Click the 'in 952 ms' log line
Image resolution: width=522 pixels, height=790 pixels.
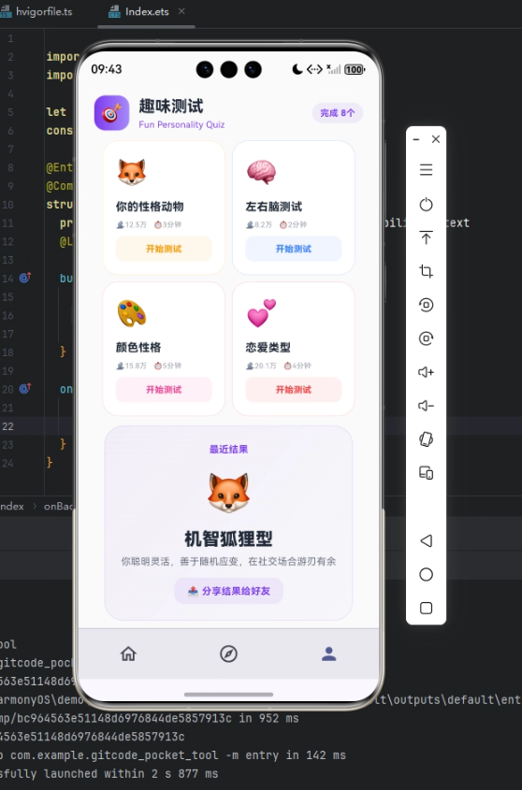click(150, 718)
